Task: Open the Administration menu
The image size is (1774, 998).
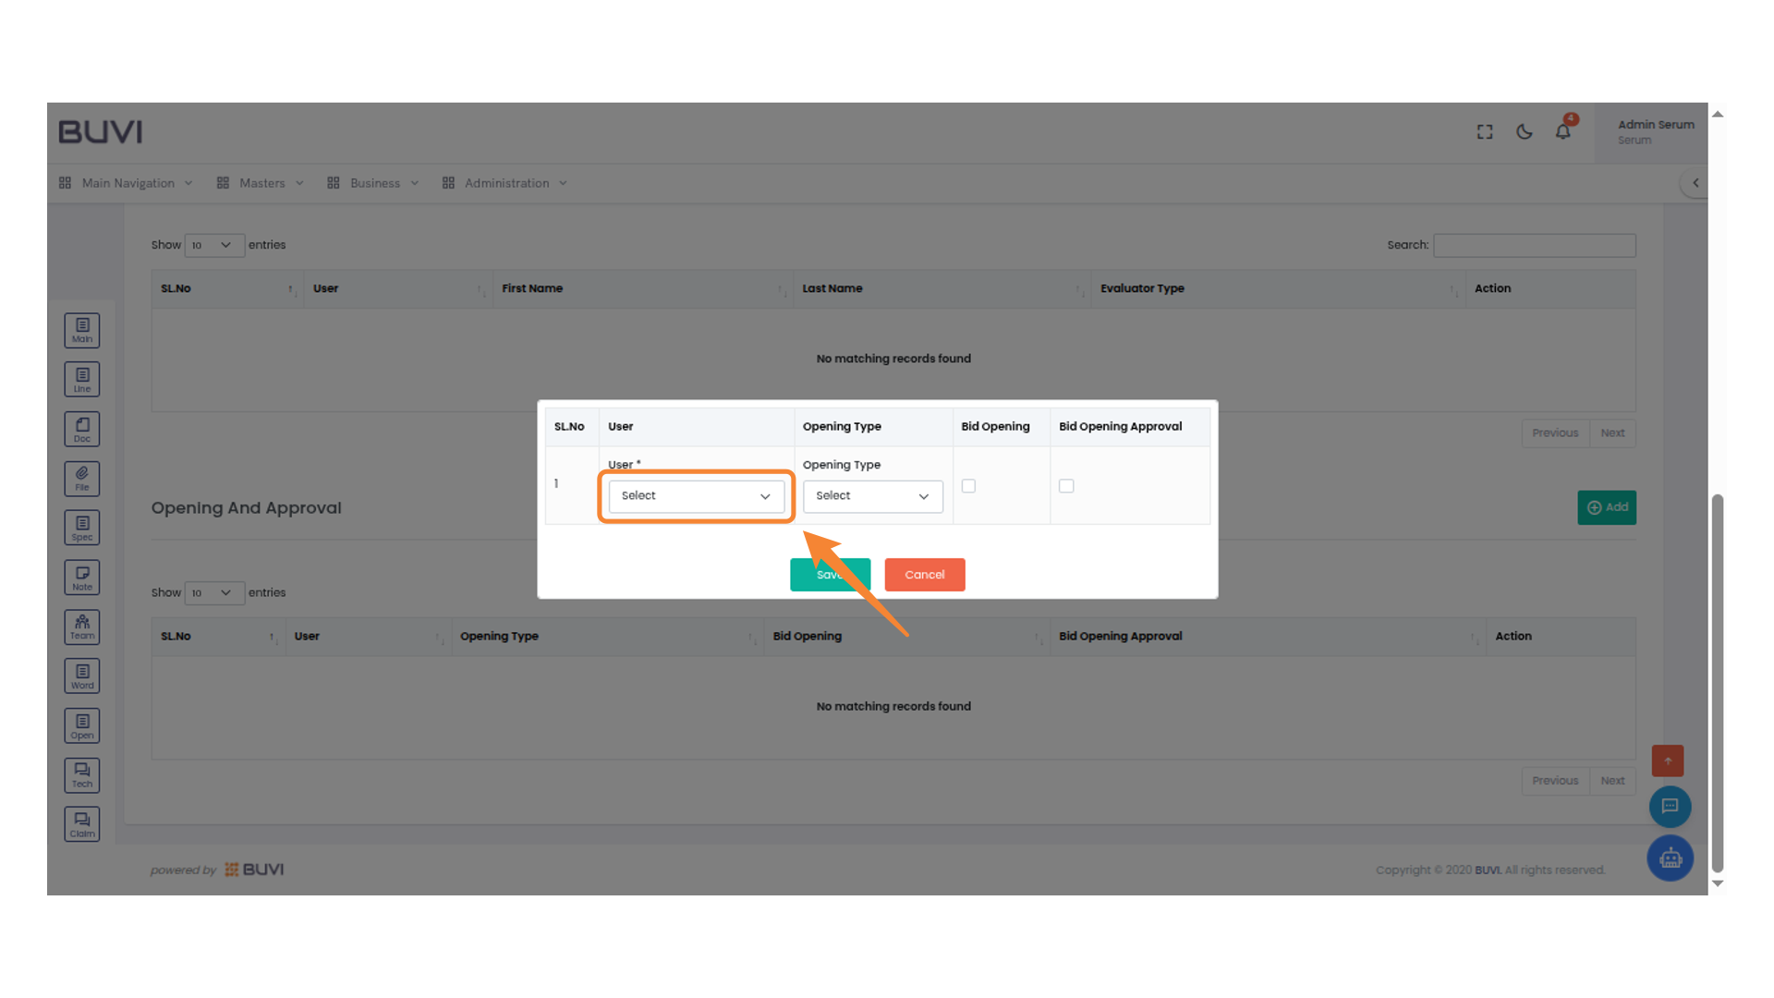Action: pos(507,182)
